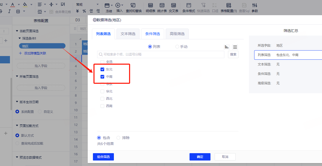This screenshot has width=322, height=166.
Task: Collapse the 当前页面筛选 section
Action: [x=17, y=31]
